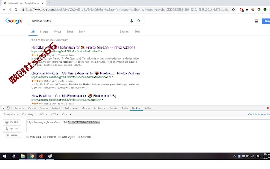Expand arrow beside hackbar-for-firefox-57 URL
This screenshot has width=270, height=169.
(113, 77)
